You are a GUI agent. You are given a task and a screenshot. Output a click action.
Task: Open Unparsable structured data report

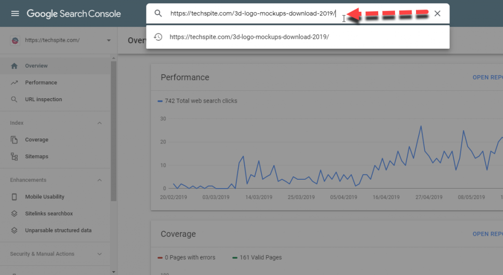coord(55,230)
